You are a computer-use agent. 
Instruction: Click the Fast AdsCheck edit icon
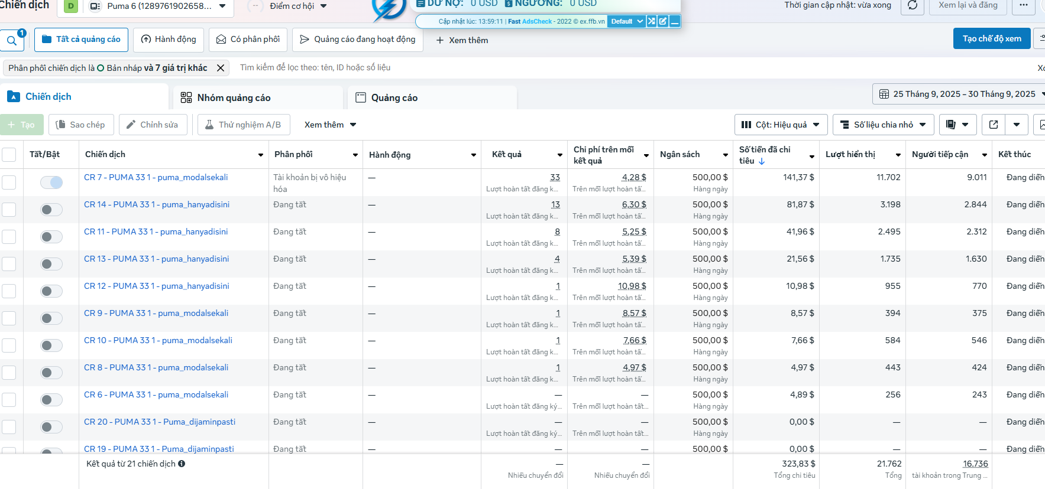(x=663, y=21)
